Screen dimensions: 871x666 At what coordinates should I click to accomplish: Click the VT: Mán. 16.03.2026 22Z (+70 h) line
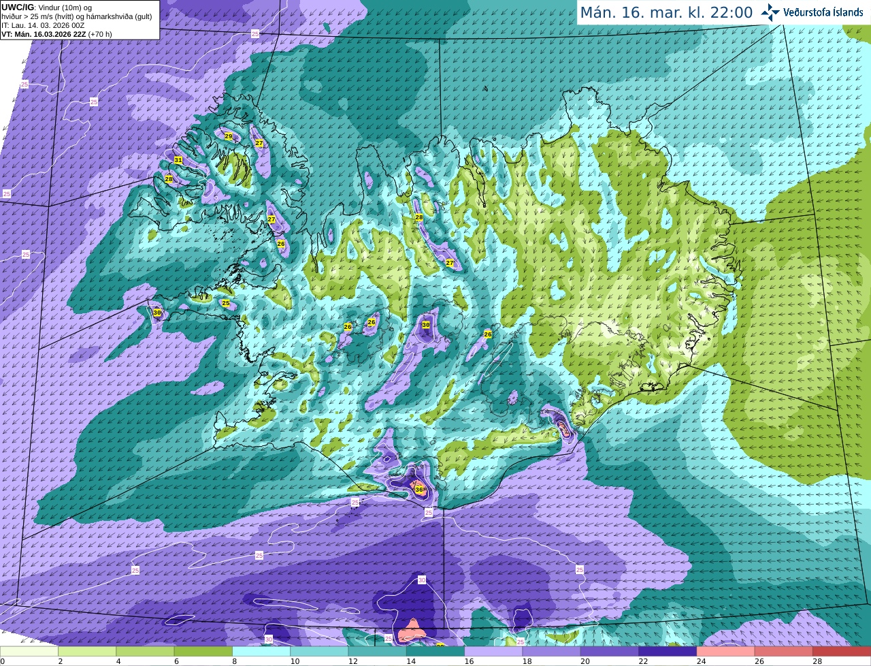coord(56,34)
